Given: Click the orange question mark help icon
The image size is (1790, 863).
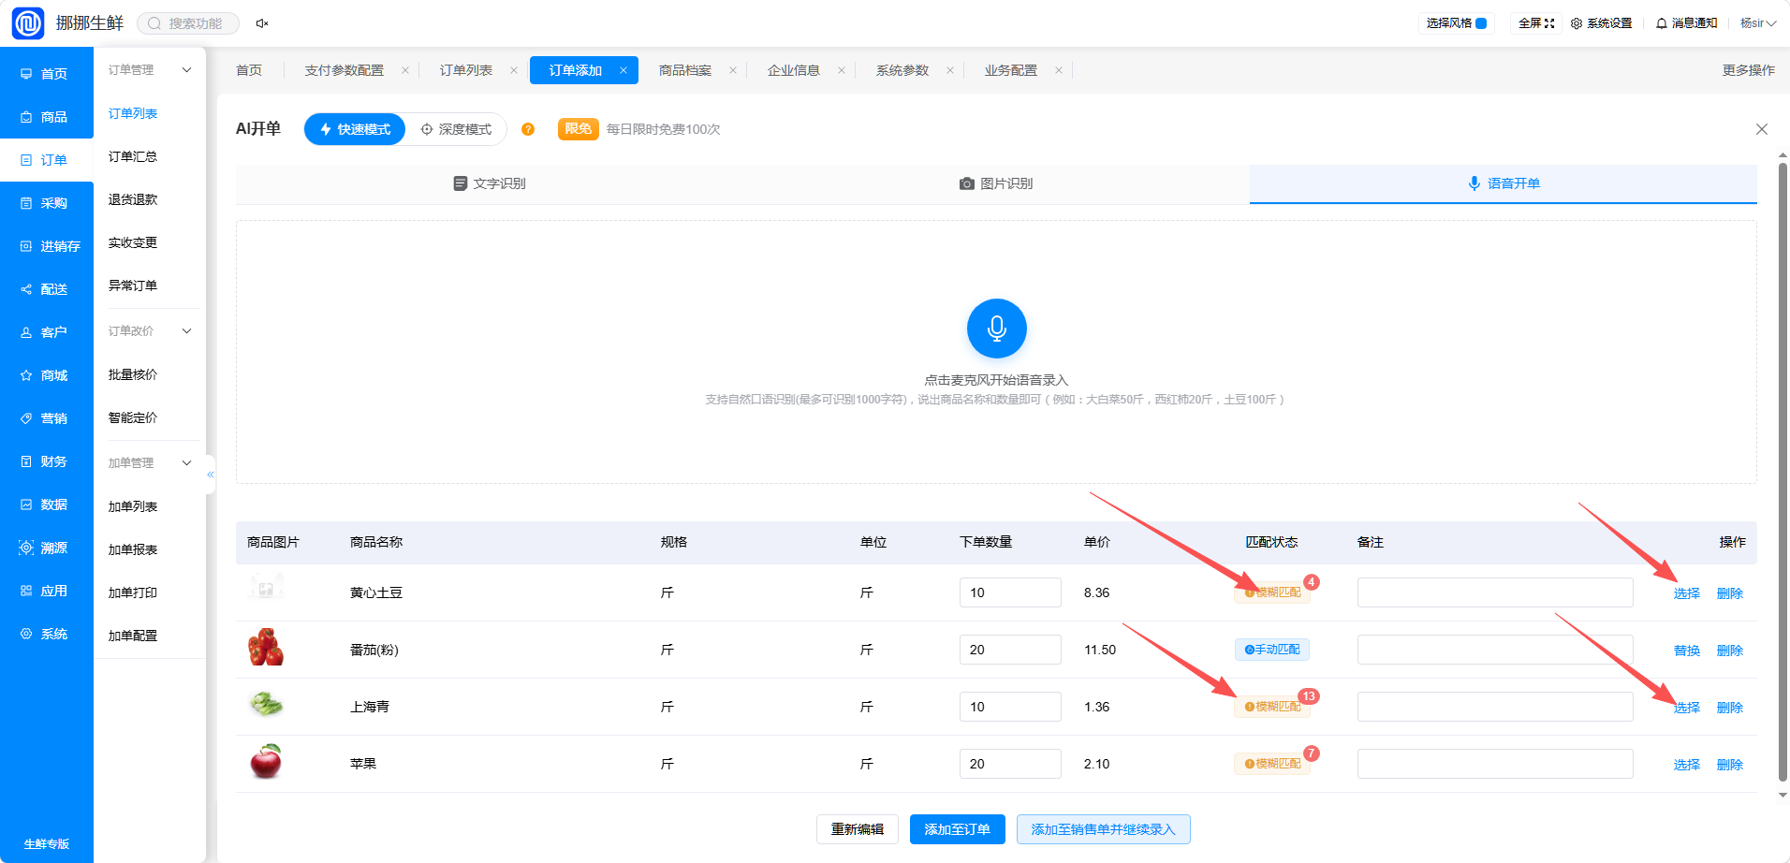Looking at the screenshot, I should 528,129.
